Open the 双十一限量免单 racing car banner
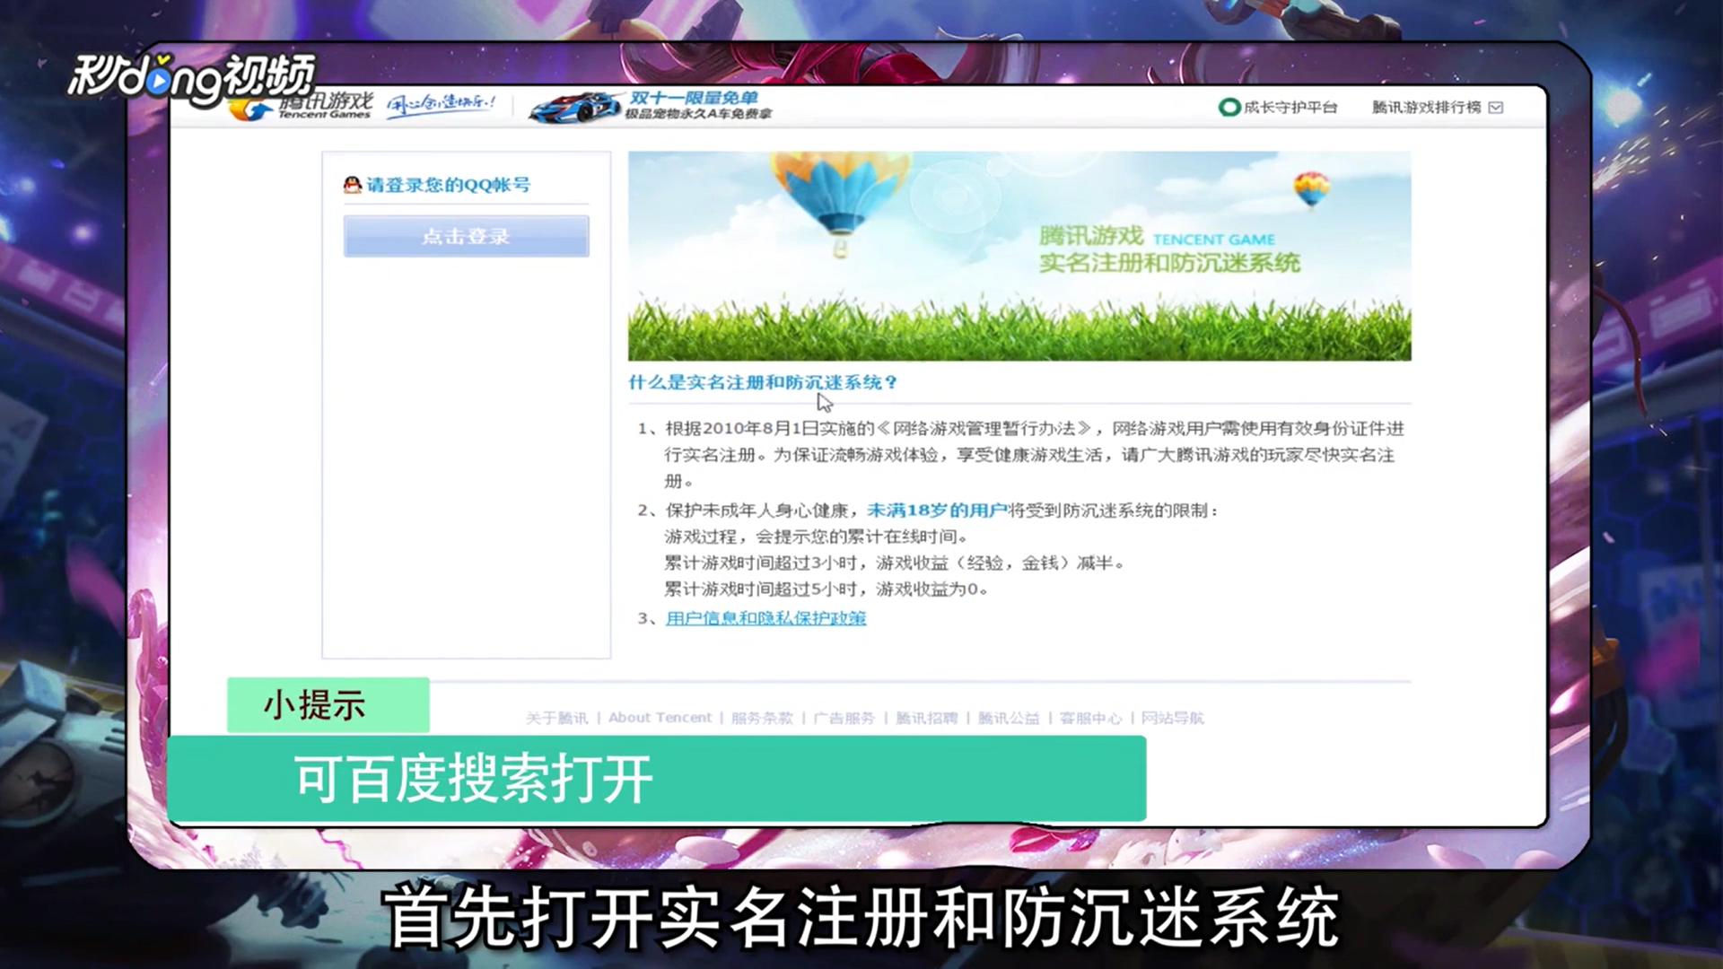 tap(651, 106)
